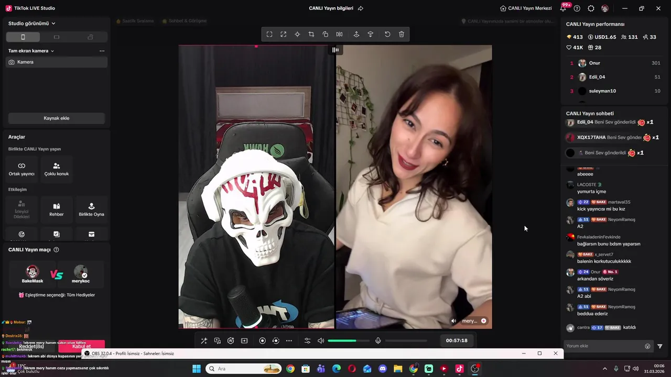
Task: Open the Rehber tool
Action: click(x=57, y=210)
